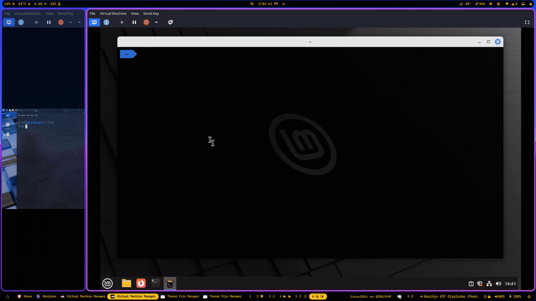Expand shutdown options arrow in the linux2024 toolbar
The image size is (536, 301).
(x=156, y=22)
